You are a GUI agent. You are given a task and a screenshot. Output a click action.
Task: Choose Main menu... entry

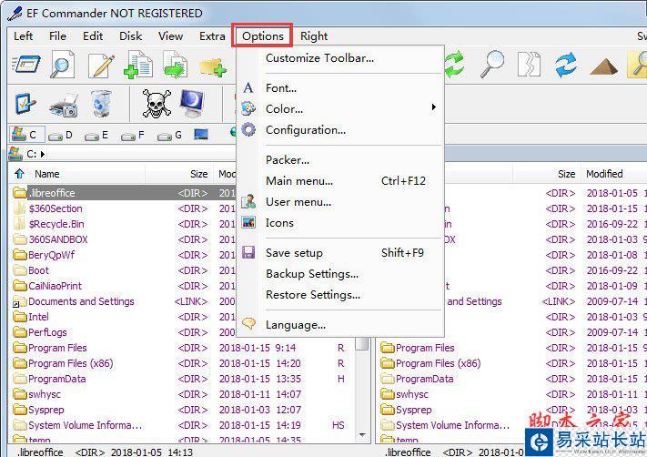click(340, 181)
